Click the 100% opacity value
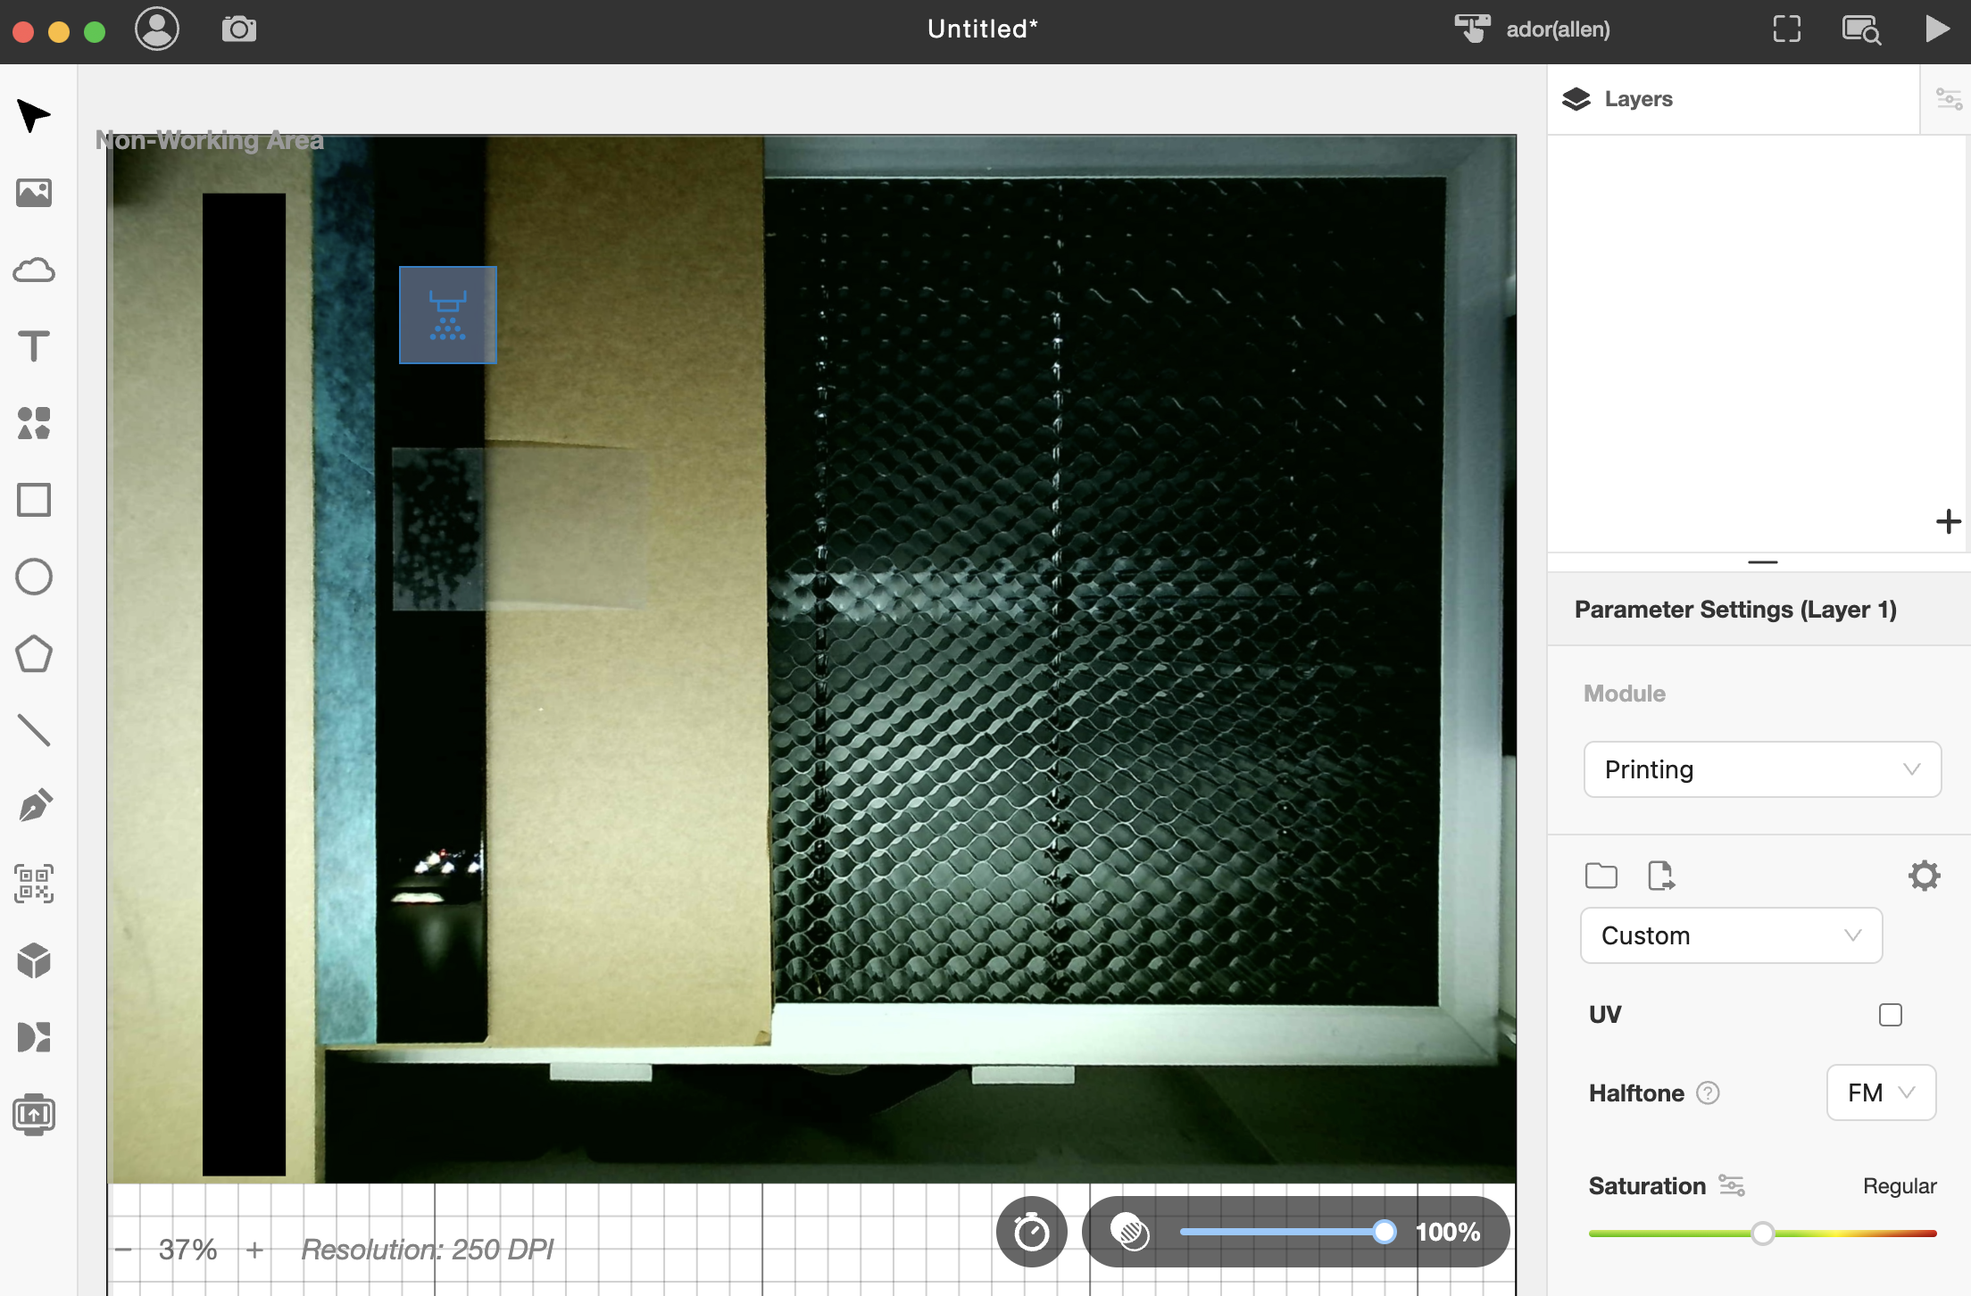Screen dimensions: 1971x1296 tap(1448, 1233)
